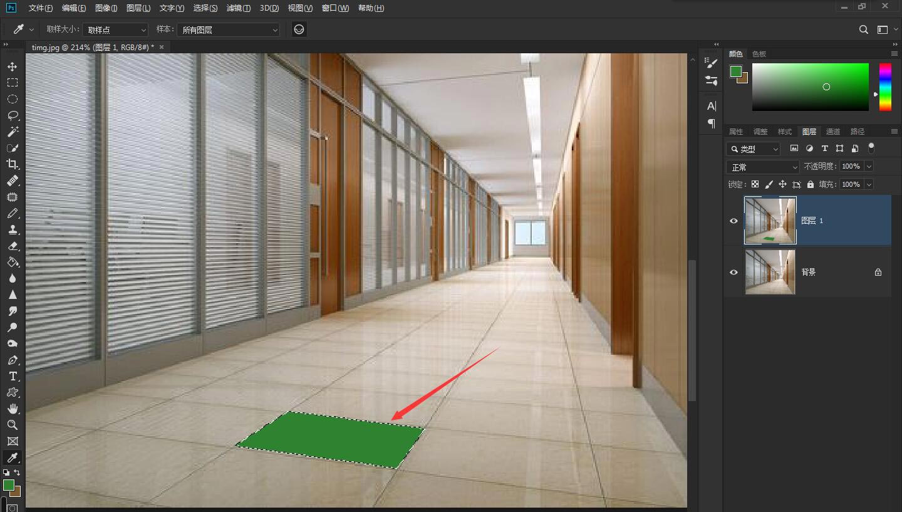
Task: Select the Magic Wand tool
Action: click(13, 132)
